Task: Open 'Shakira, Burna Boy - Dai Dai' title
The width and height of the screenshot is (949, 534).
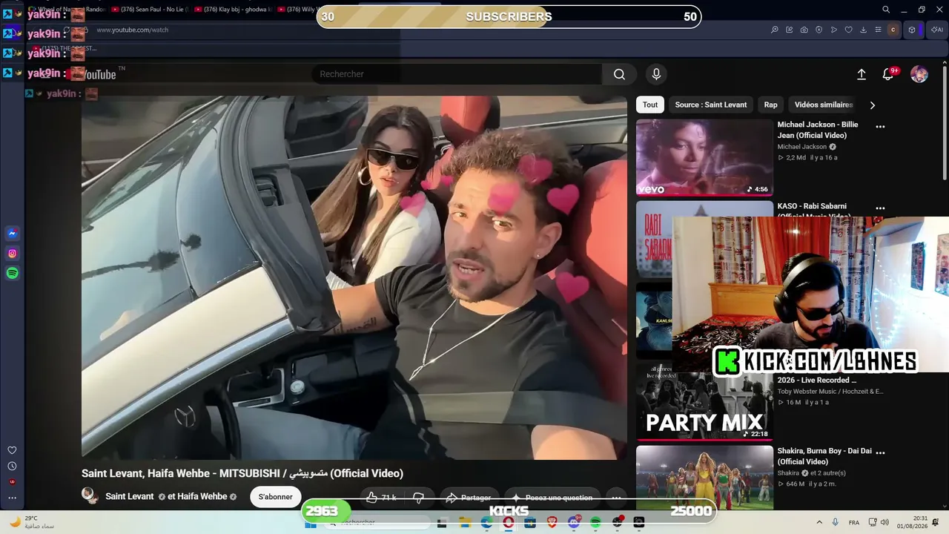Action: click(x=824, y=456)
